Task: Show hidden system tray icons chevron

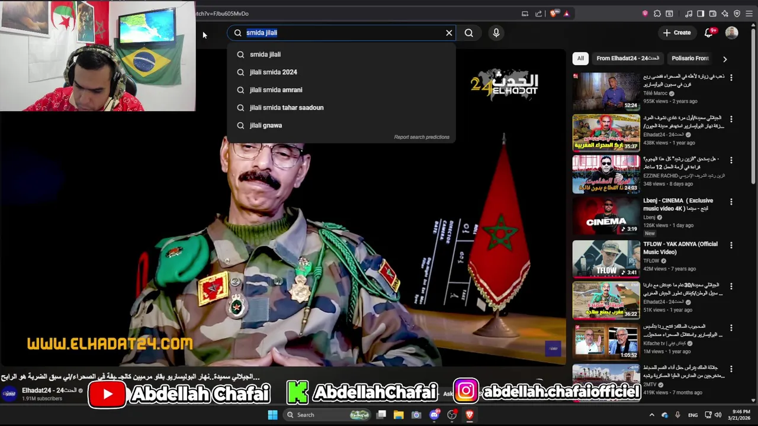Action: coord(652,415)
